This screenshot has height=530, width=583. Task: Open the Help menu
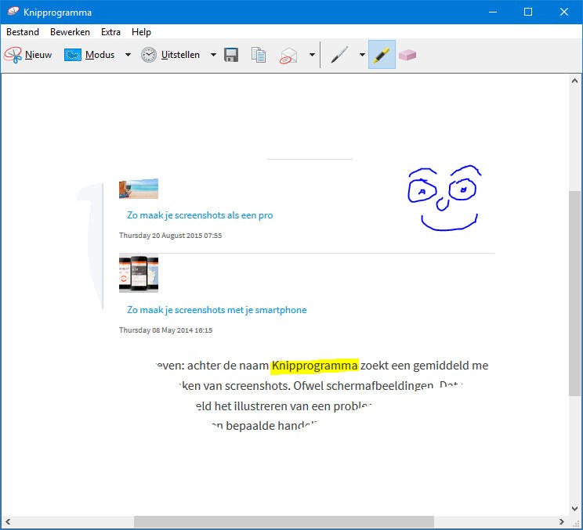pyautogui.click(x=141, y=32)
